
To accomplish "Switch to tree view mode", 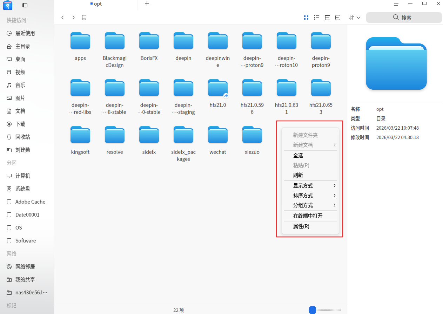I will tap(327, 18).
